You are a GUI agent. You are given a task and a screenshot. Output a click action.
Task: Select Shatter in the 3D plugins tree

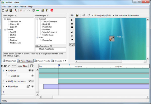[13, 35]
